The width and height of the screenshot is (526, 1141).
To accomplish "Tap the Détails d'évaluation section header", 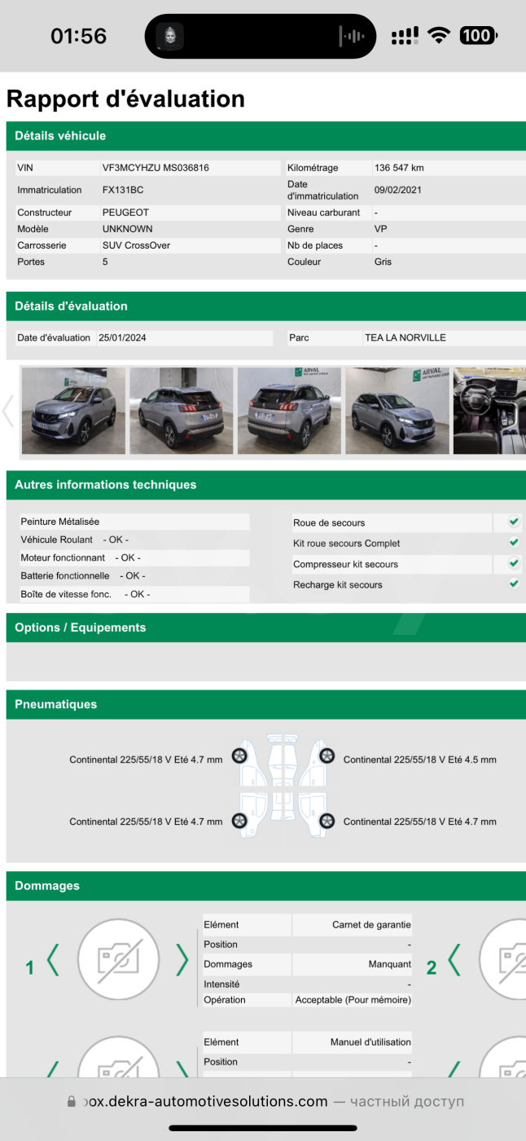I will point(266,306).
